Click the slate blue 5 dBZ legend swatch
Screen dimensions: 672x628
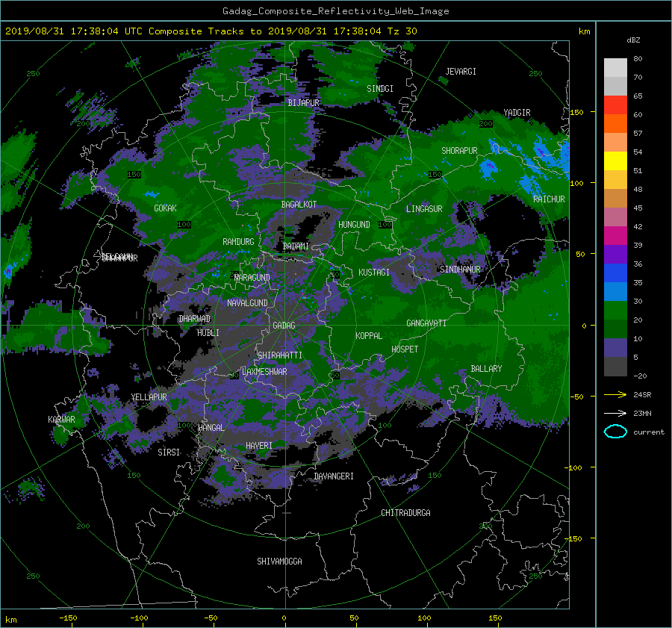coord(615,348)
